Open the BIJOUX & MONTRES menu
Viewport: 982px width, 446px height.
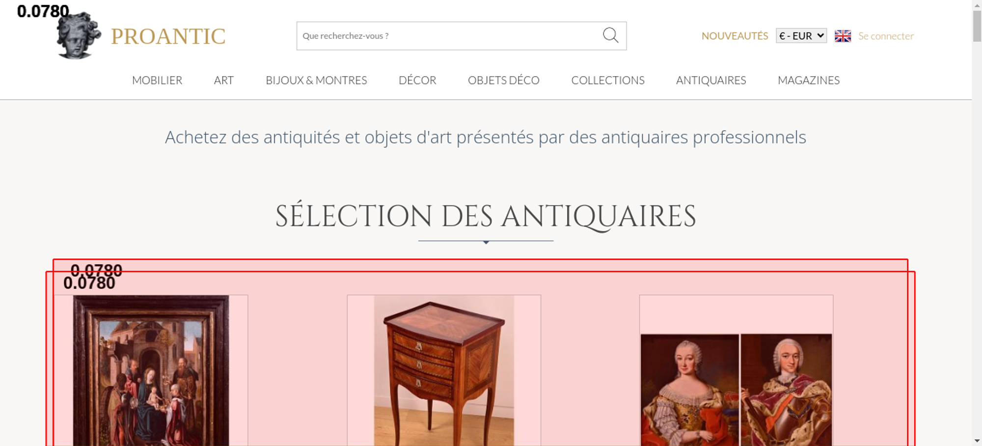click(316, 80)
